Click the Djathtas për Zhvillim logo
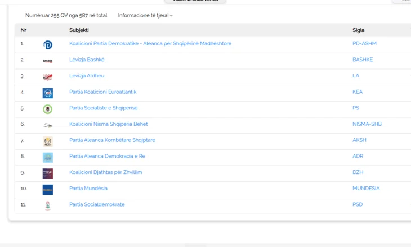The width and height of the screenshot is (411, 247). 48,173
